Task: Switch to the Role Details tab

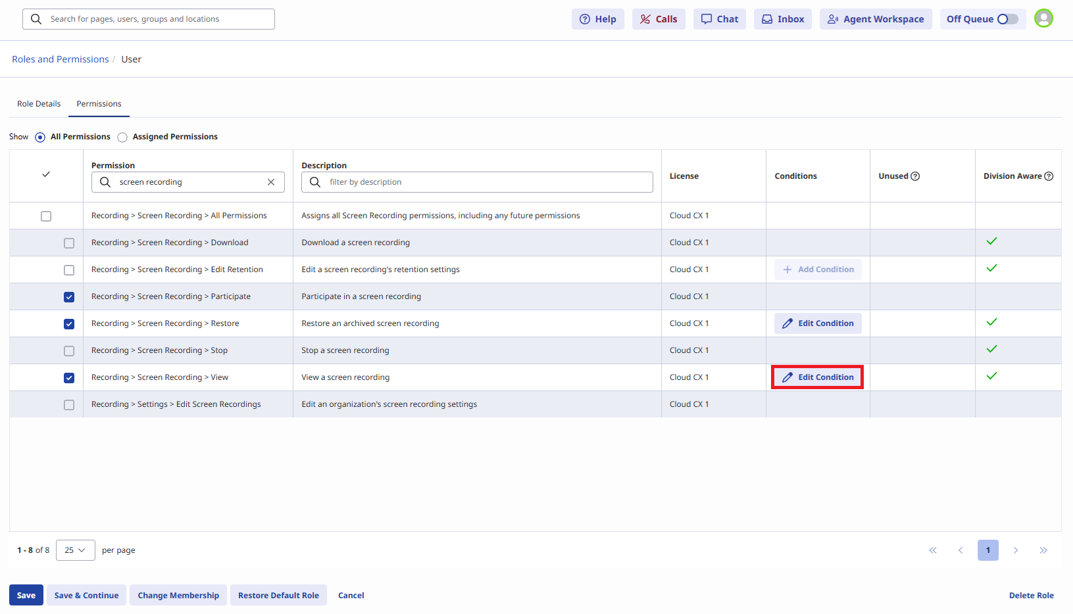Action: (x=39, y=104)
